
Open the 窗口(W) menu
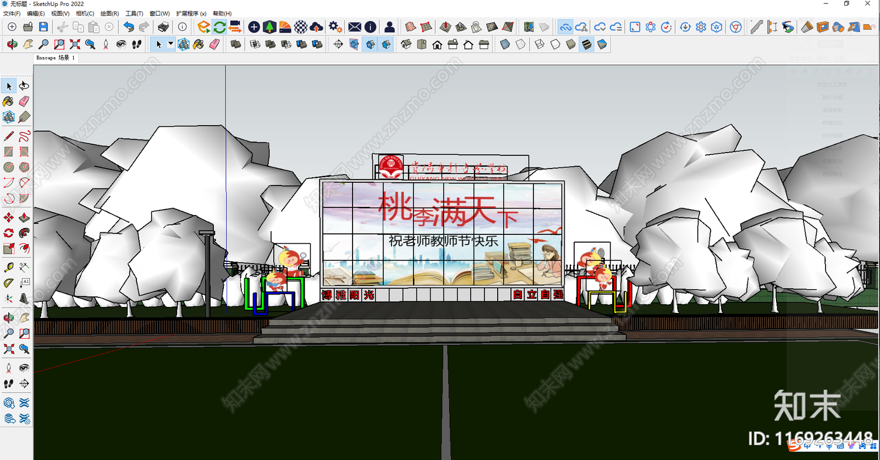click(x=159, y=13)
